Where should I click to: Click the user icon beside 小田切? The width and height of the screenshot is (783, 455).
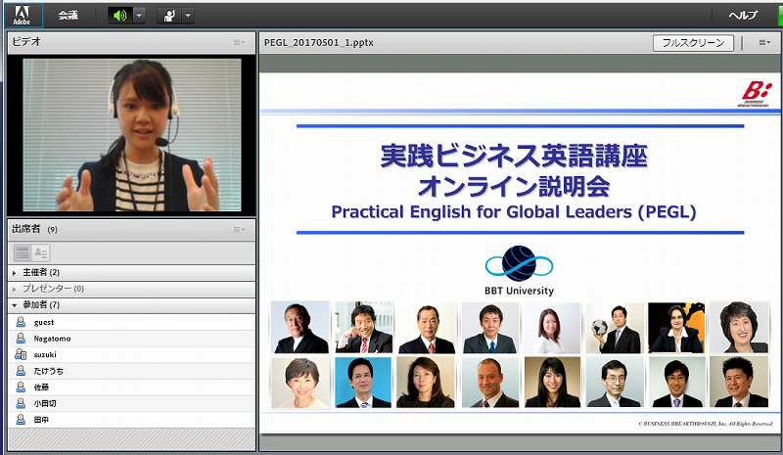click(21, 403)
